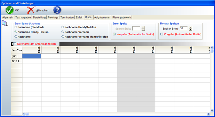Click the 07.05 column header
Image resolution: width=215 pixels, height=117 pixels.
(146, 50)
